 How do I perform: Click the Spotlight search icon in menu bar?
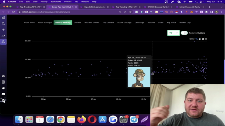click(196, 1)
